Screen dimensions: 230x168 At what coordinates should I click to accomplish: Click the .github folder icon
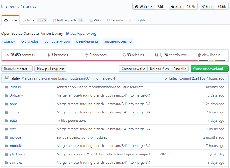tap(7, 87)
